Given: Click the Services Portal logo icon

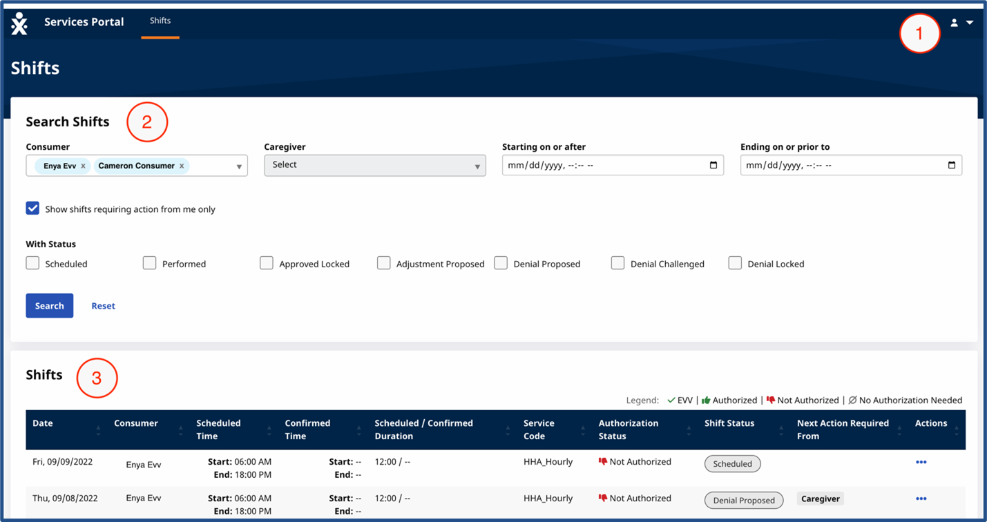Looking at the screenshot, I should point(19,23).
